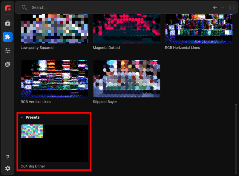Click the stacked-layers edit sidebar icon
The width and height of the screenshot is (239, 176).
click(8, 64)
